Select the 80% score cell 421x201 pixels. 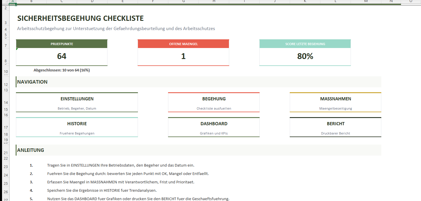305,56
